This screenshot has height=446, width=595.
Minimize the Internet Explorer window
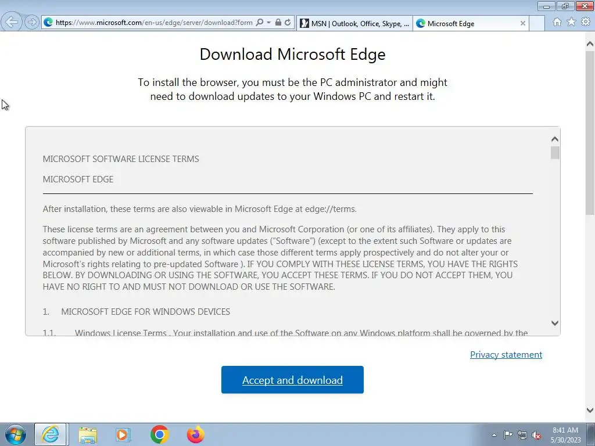coord(546,6)
